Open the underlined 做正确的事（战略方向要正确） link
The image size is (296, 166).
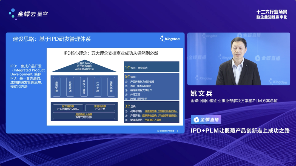point(161,111)
